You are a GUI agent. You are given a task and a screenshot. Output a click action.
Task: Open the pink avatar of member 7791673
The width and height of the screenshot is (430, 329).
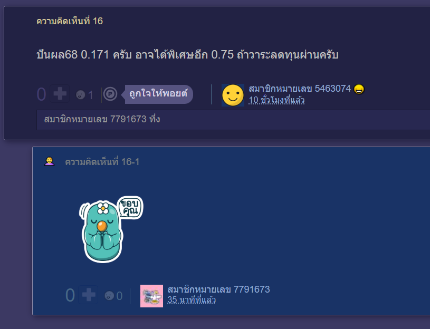pos(151,296)
